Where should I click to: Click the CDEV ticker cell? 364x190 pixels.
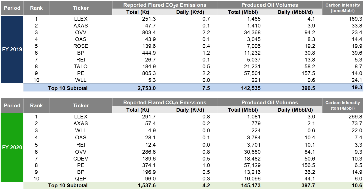(81, 159)
